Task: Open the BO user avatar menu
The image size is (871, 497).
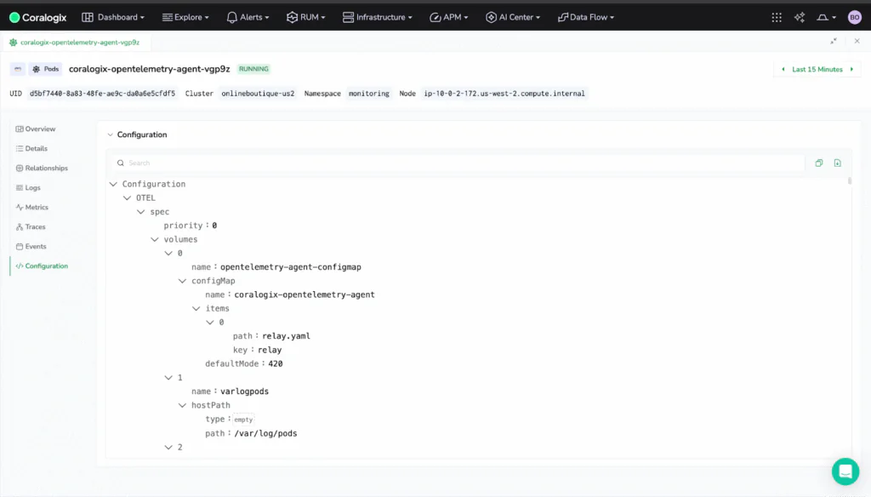Action: (854, 17)
